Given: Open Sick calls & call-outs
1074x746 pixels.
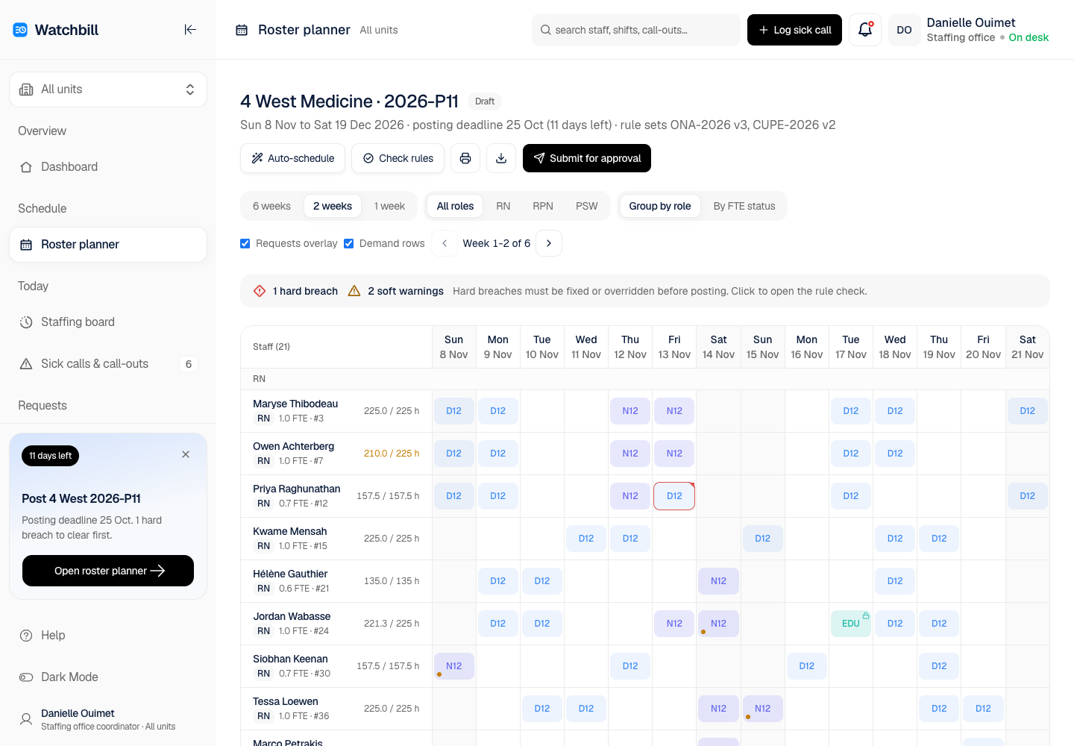Looking at the screenshot, I should [x=108, y=364].
